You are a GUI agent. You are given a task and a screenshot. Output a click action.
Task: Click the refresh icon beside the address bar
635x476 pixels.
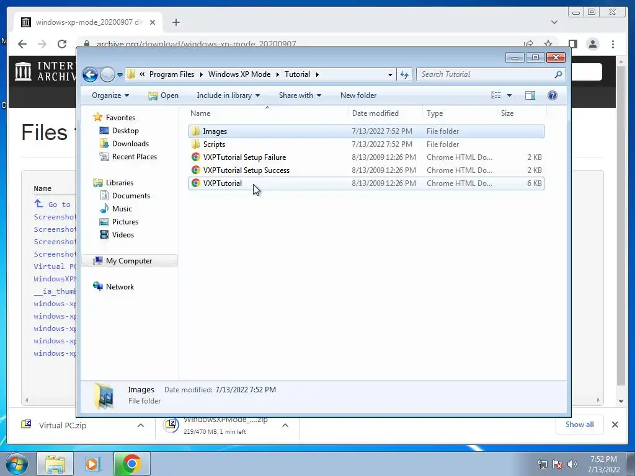tap(404, 74)
